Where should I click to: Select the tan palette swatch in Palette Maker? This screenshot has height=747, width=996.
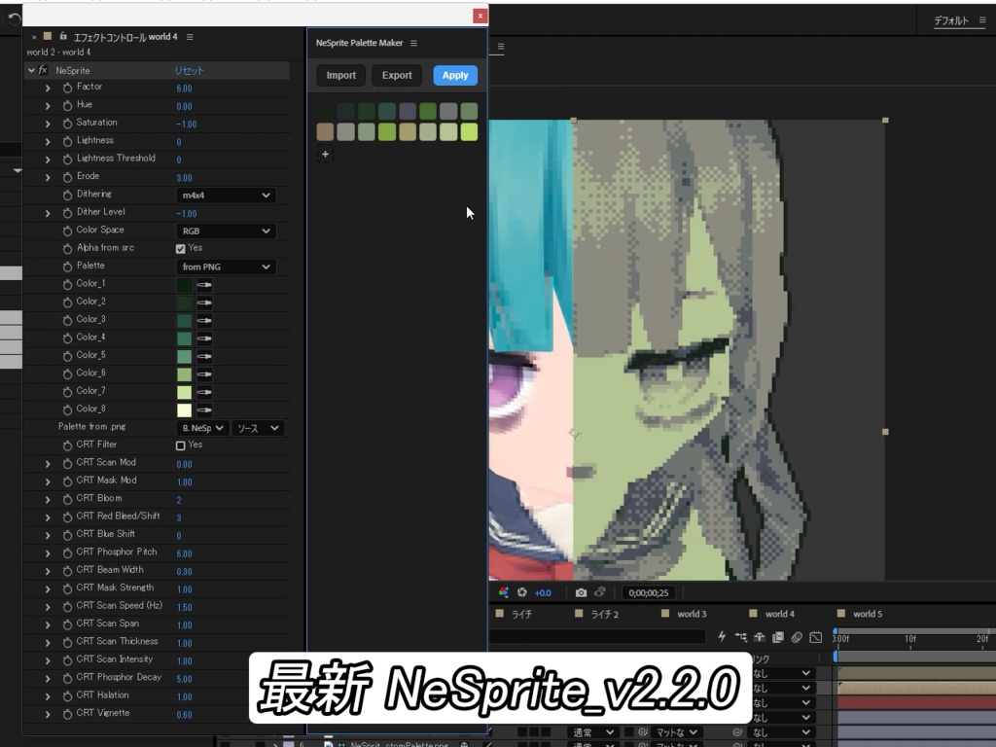pyautogui.click(x=325, y=131)
